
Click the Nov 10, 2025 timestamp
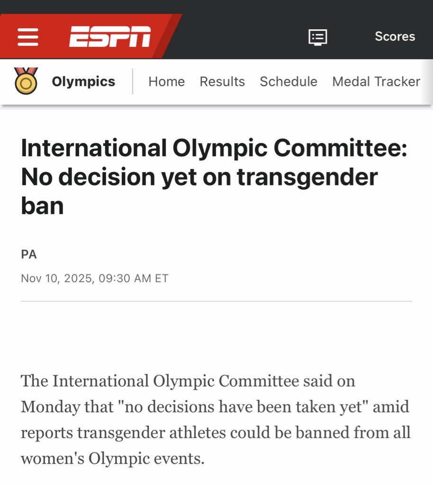tap(95, 278)
